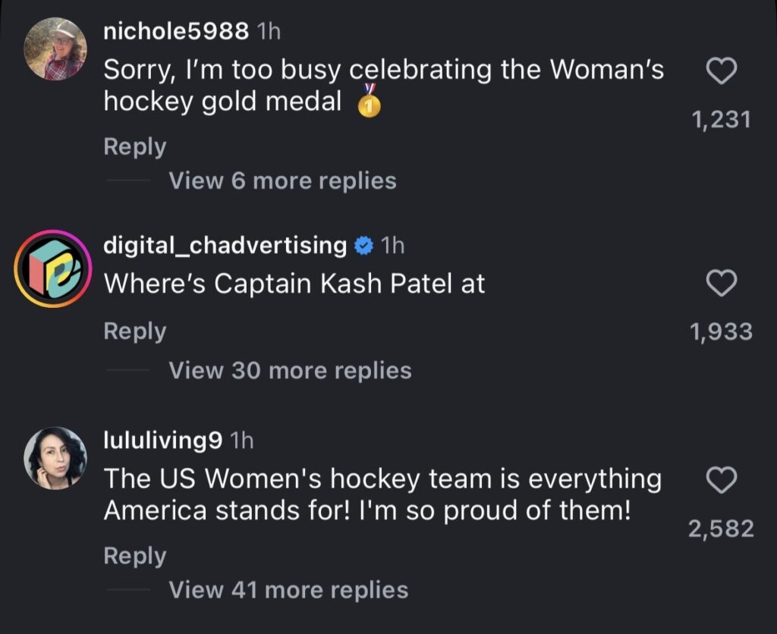Open lululiving9's profile picture
777x634 pixels.
coord(55,457)
